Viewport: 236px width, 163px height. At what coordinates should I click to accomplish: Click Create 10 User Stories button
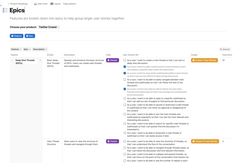click(205, 141)
